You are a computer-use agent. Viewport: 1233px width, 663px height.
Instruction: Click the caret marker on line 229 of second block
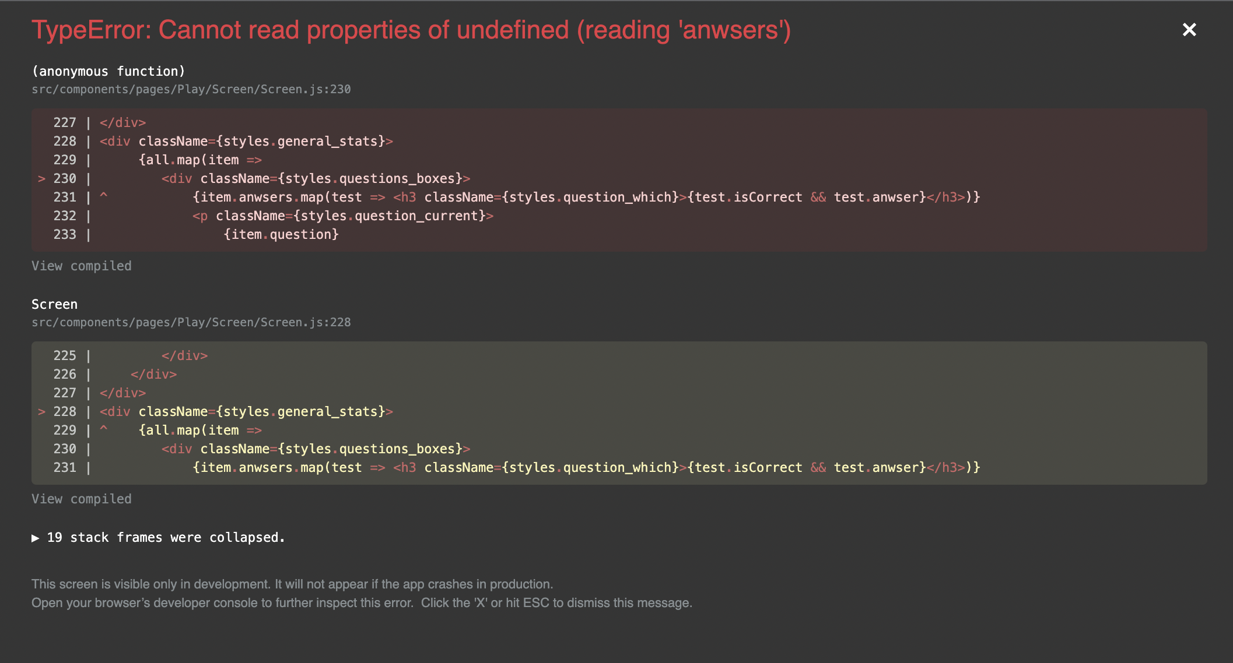pyautogui.click(x=104, y=429)
